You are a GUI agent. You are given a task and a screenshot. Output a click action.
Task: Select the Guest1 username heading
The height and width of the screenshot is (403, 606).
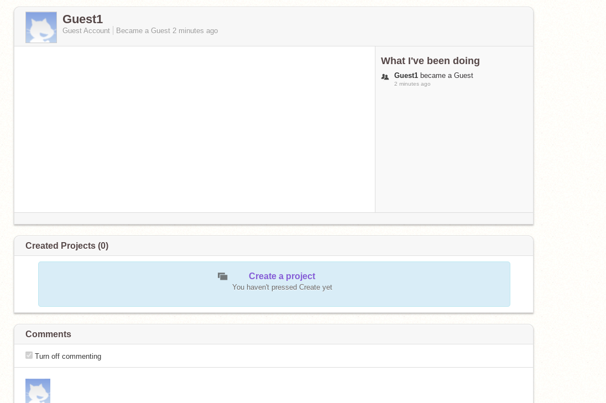point(82,19)
